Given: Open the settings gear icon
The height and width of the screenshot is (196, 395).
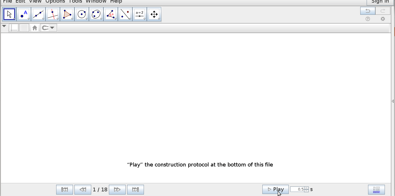Looking at the screenshot, I should (383, 19).
